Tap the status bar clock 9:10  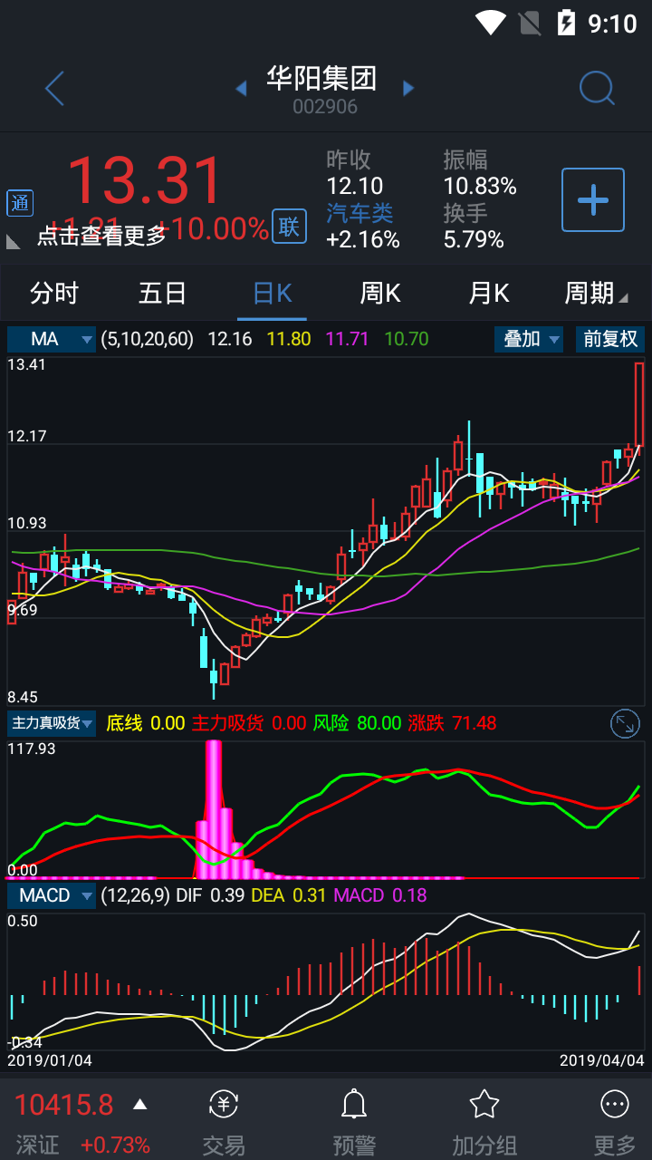point(612,23)
